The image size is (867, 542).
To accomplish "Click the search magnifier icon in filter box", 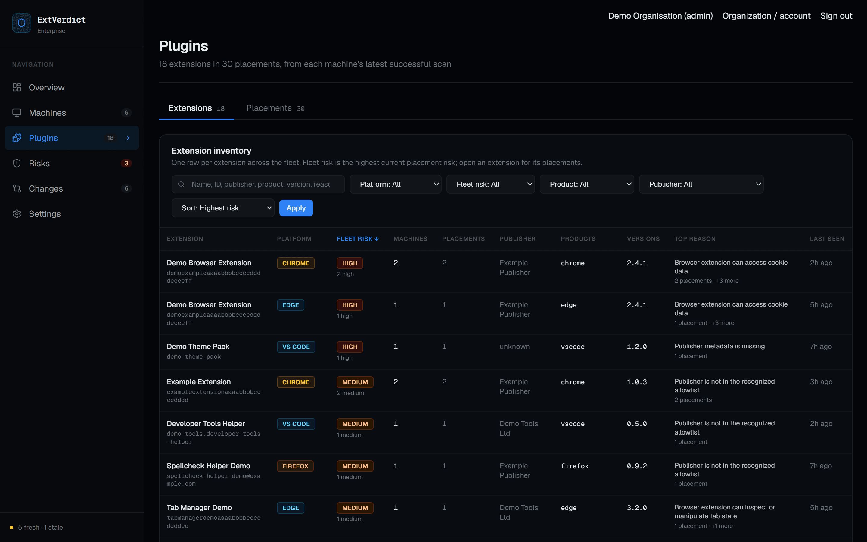I will coord(181,184).
